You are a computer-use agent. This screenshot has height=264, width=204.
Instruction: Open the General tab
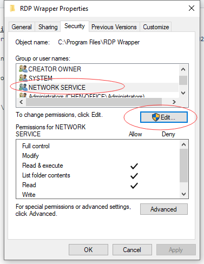click(22, 27)
